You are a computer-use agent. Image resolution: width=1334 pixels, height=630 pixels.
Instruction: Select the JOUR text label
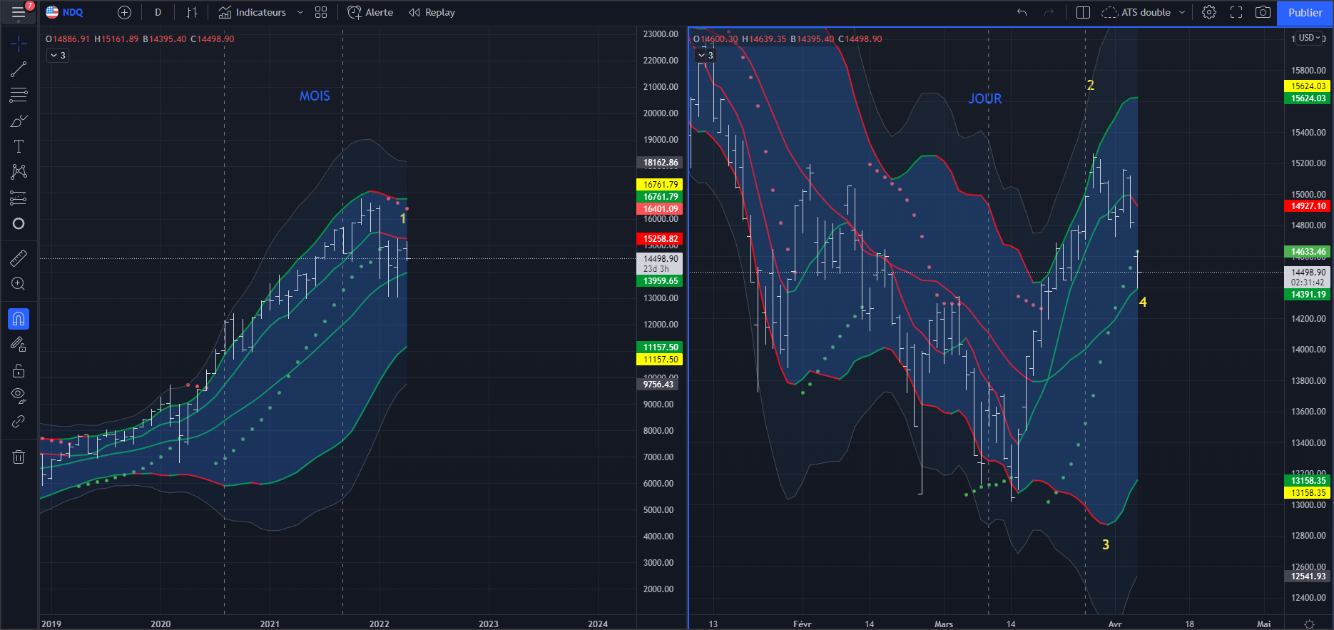(x=984, y=99)
